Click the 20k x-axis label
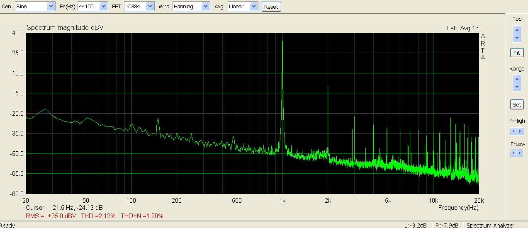Viewport: 528px width, 228px height. pyautogui.click(x=479, y=201)
